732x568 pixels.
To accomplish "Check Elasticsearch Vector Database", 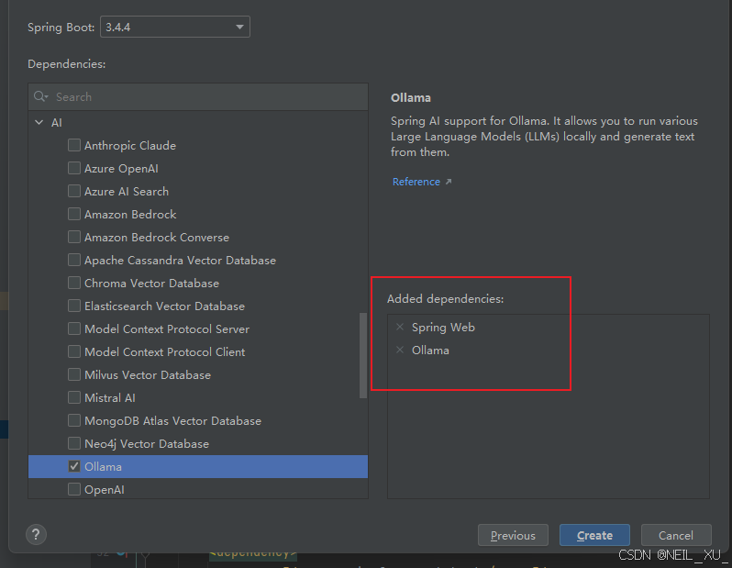I will pos(74,306).
